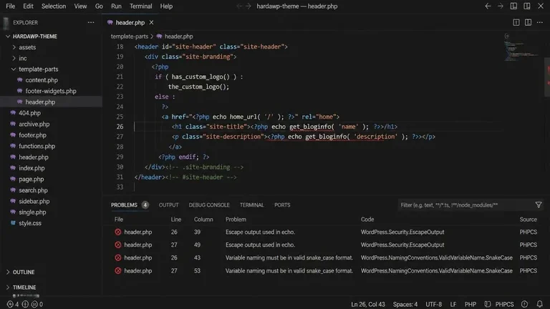The image size is (550, 309).
Task: Change encoding via UTF-8 status entry
Action: (x=433, y=305)
